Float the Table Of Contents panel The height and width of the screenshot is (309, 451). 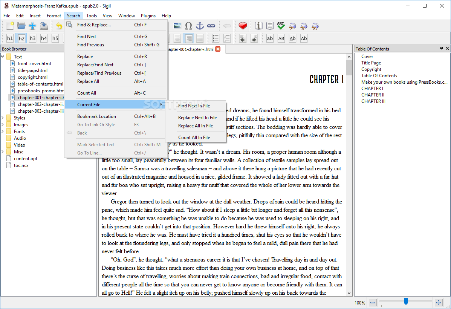tap(441, 49)
